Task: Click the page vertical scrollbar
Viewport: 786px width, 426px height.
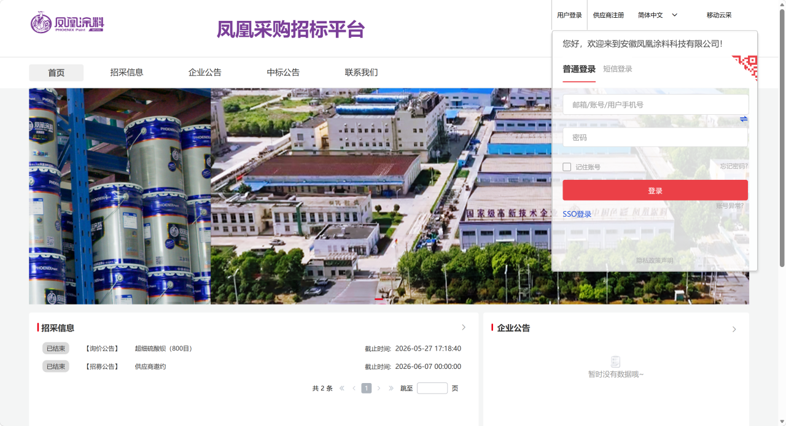Action: click(782, 138)
